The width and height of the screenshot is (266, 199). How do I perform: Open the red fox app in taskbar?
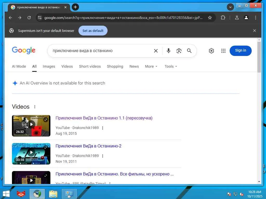tap(21, 194)
